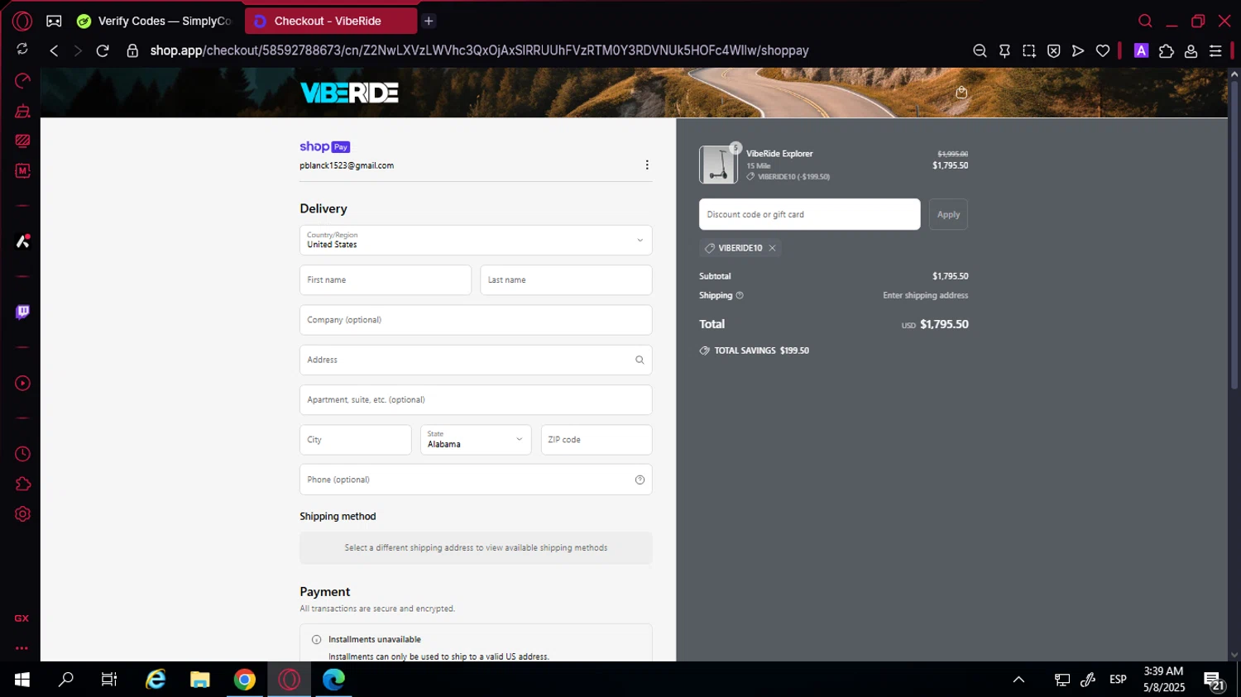Take a snapshot with the capture icon
Screen dimensions: 1241x697
tap(1029, 51)
